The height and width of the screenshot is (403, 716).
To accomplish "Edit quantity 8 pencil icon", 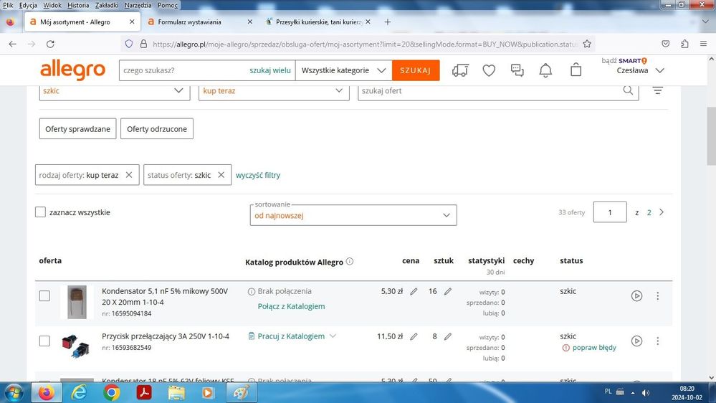I will click(x=448, y=337).
